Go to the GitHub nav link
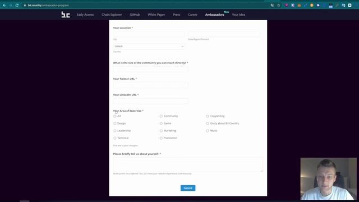This screenshot has width=359, height=202. point(135,15)
